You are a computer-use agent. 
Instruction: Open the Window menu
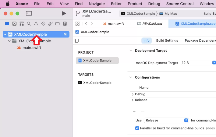point(207,4)
